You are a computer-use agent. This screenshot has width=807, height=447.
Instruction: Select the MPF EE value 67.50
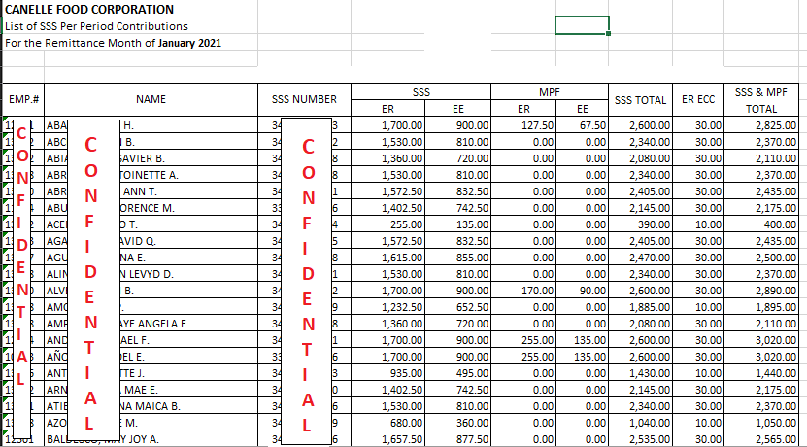582,124
